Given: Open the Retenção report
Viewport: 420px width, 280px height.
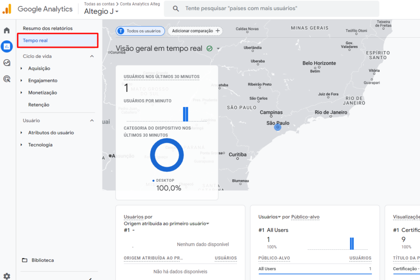Looking at the screenshot, I should [x=39, y=105].
